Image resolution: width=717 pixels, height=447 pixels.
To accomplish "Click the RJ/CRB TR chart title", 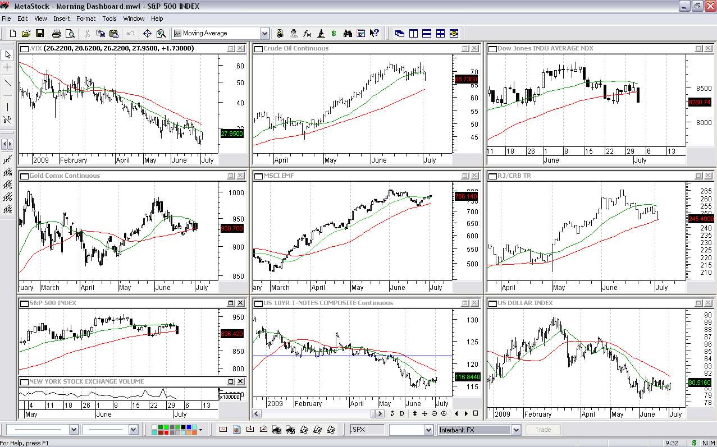I will click(514, 176).
